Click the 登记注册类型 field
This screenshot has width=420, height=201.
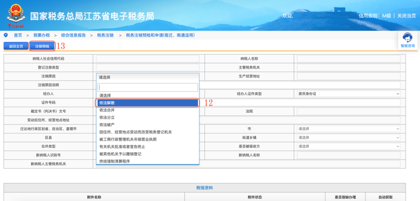pyautogui.click(x=148, y=68)
